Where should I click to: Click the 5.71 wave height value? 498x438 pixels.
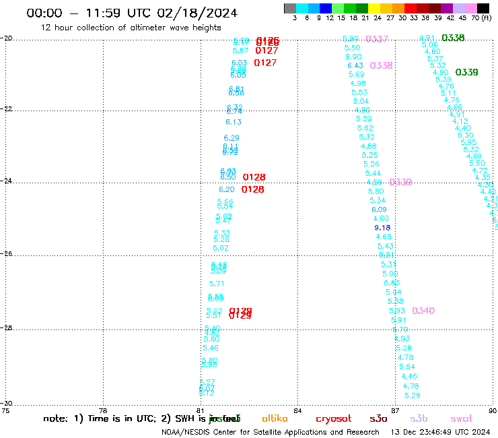[217, 284]
